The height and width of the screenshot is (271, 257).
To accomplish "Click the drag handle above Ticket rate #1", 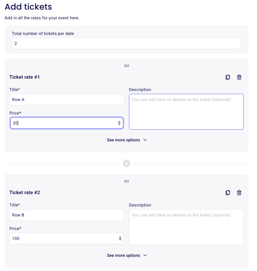I will (127, 66).
